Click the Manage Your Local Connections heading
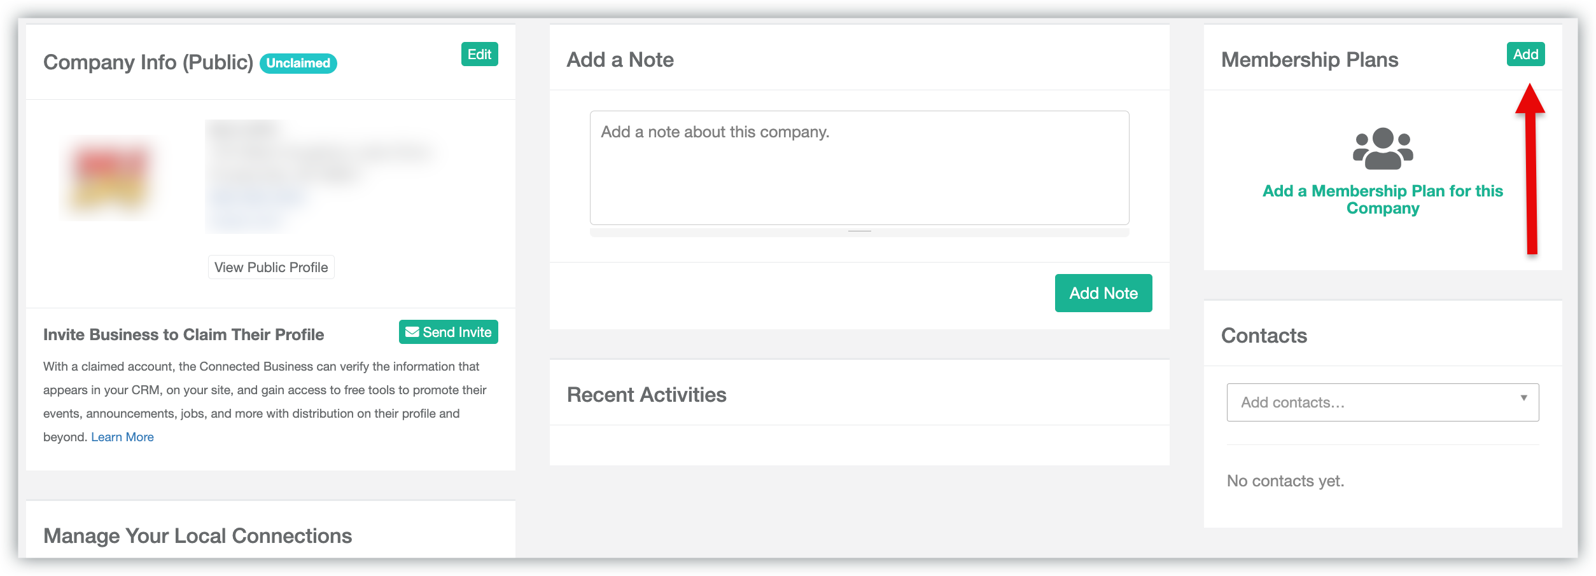The height and width of the screenshot is (576, 1596). click(x=197, y=536)
